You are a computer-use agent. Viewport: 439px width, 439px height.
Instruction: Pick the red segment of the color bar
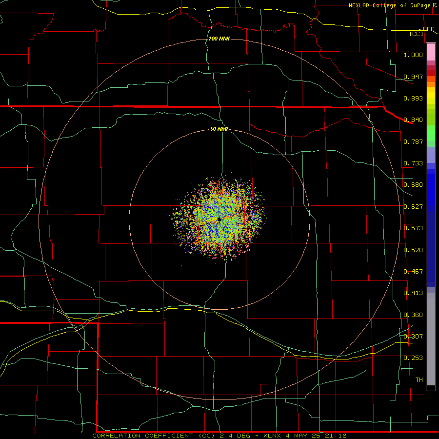[431, 73]
